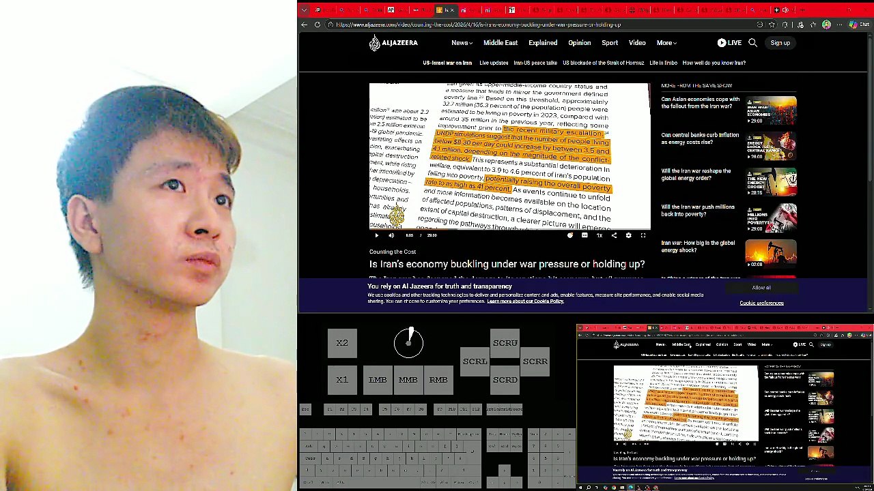Open How well do you know Iran link

point(714,63)
